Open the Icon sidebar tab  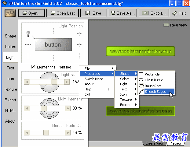(x=10, y=79)
